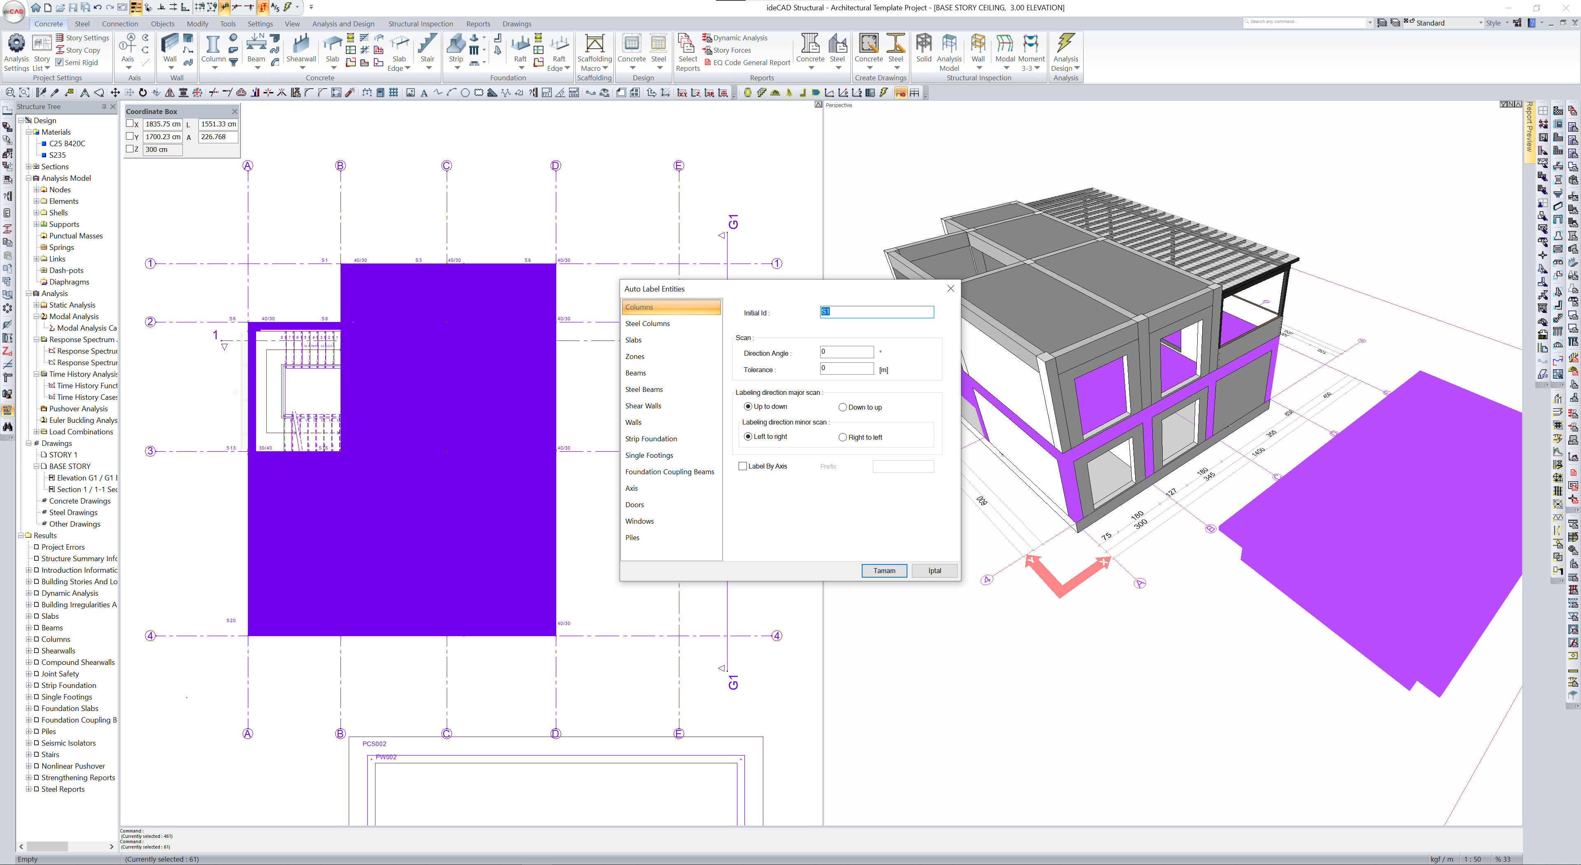The height and width of the screenshot is (865, 1581).
Task: Toggle the Semi Rigid checkbox
Action: 60,63
